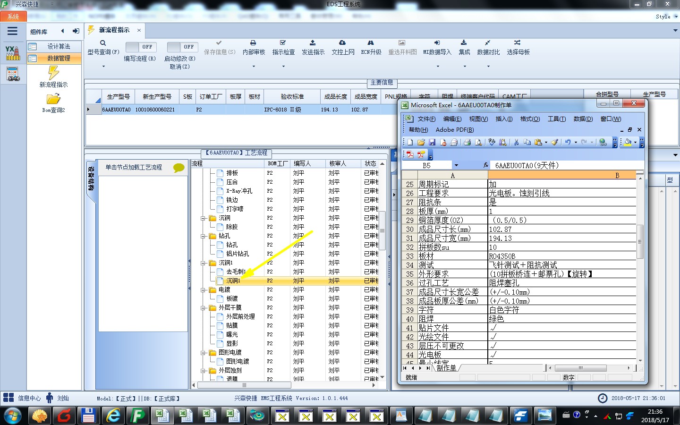Click the 信息中心 grid icon
680x425 pixels.
point(8,398)
